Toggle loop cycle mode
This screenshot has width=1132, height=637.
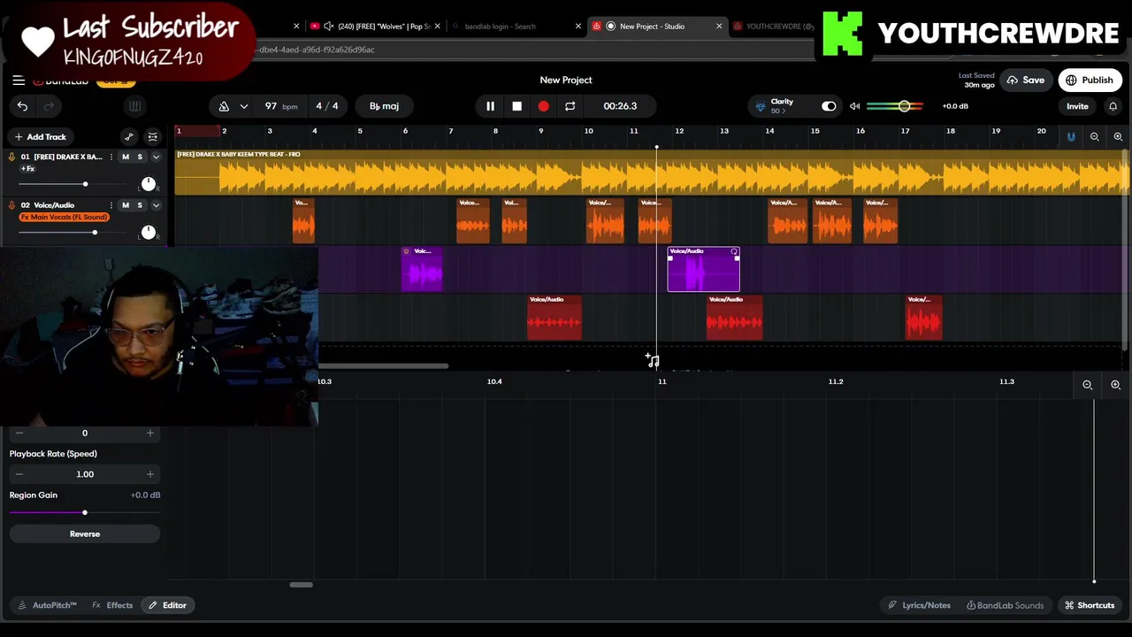(570, 106)
